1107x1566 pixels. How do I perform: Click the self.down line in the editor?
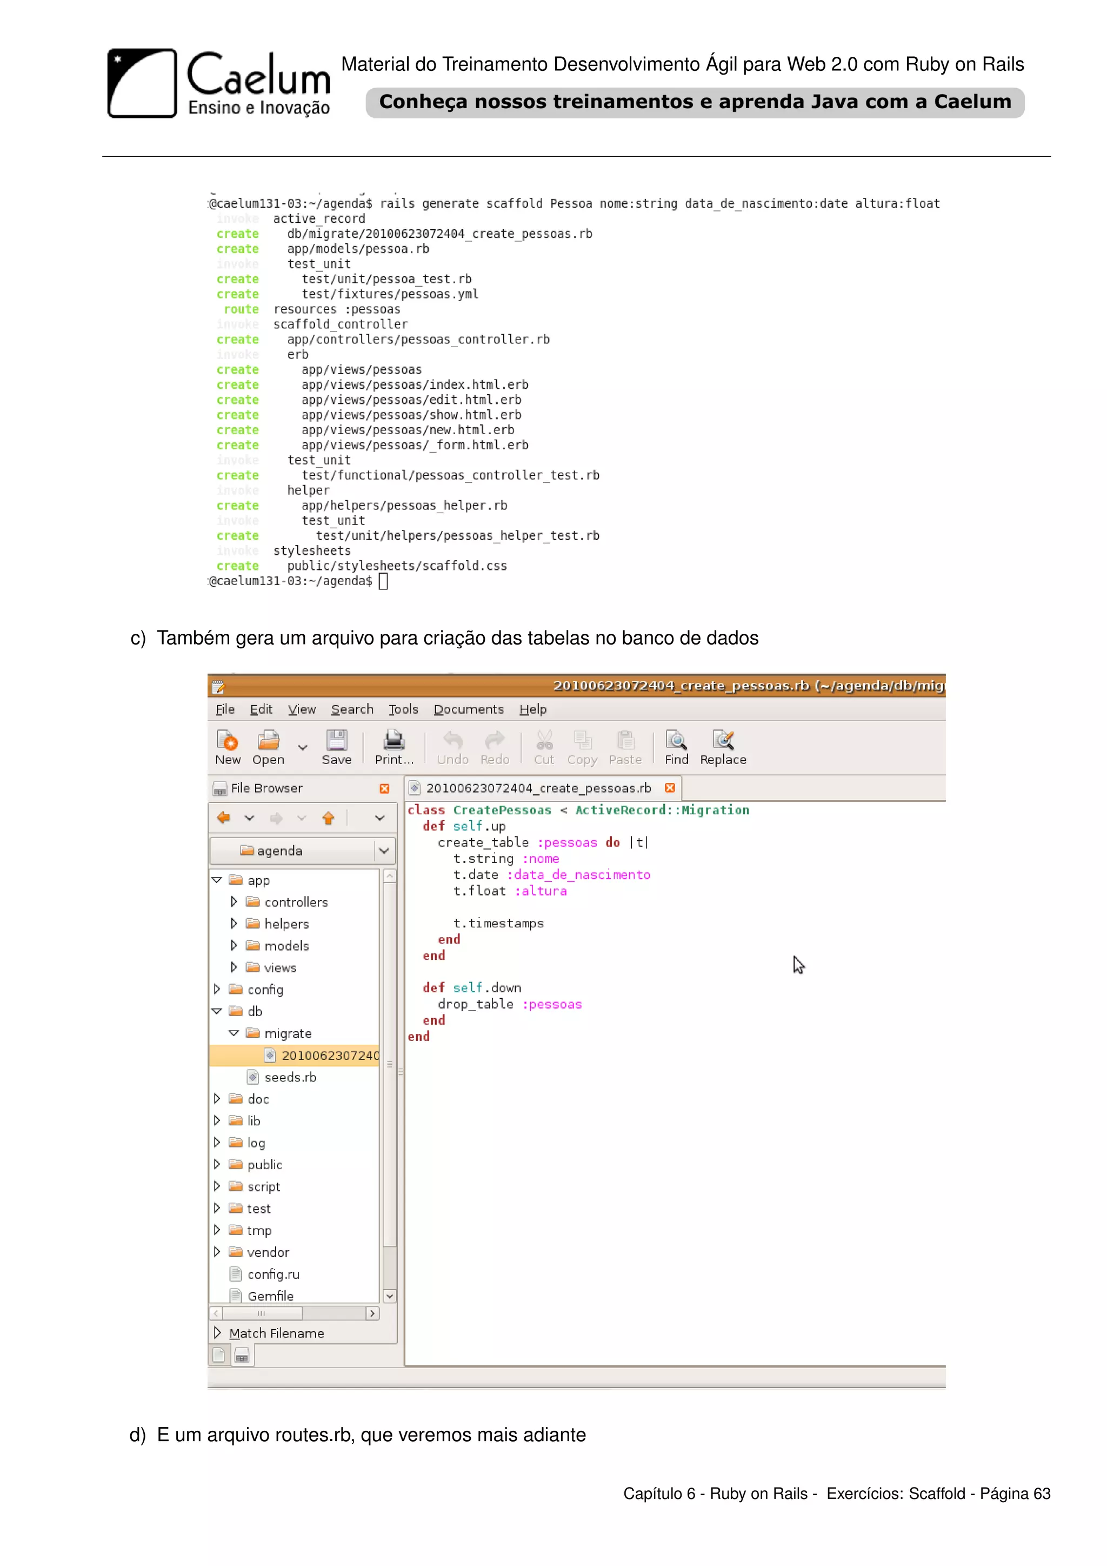pos(472,987)
